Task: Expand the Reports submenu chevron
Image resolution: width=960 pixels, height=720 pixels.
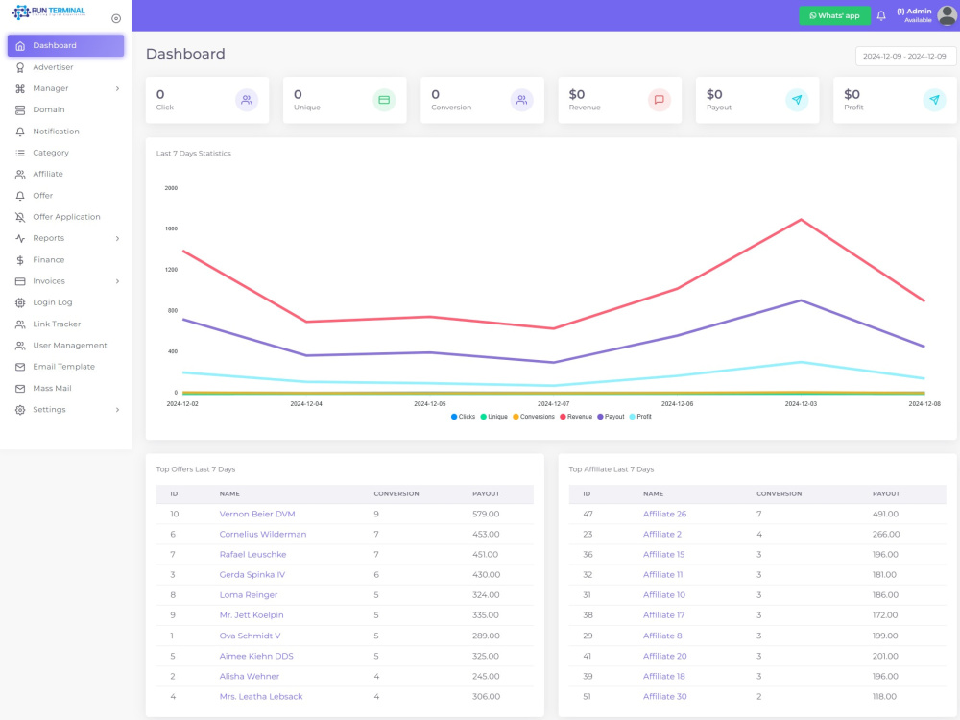Action: [x=117, y=239]
